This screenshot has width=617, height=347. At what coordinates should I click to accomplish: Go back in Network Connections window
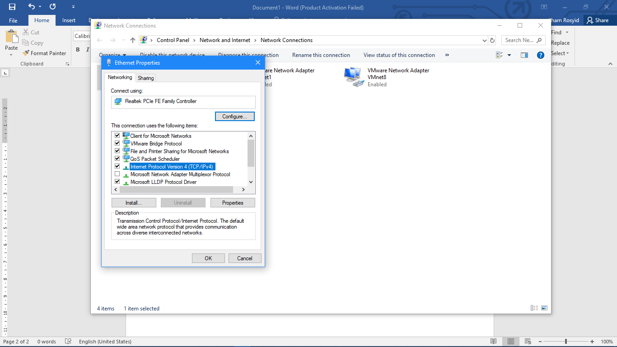[100, 40]
